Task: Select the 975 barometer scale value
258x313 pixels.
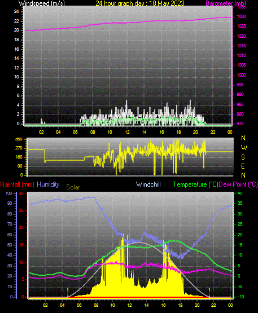Action: pos(240,124)
